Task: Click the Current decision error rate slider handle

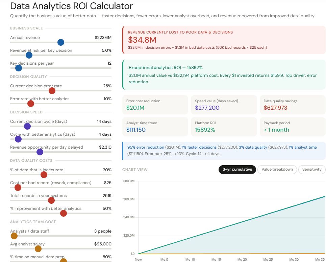Action: click(x=52, y=91)
